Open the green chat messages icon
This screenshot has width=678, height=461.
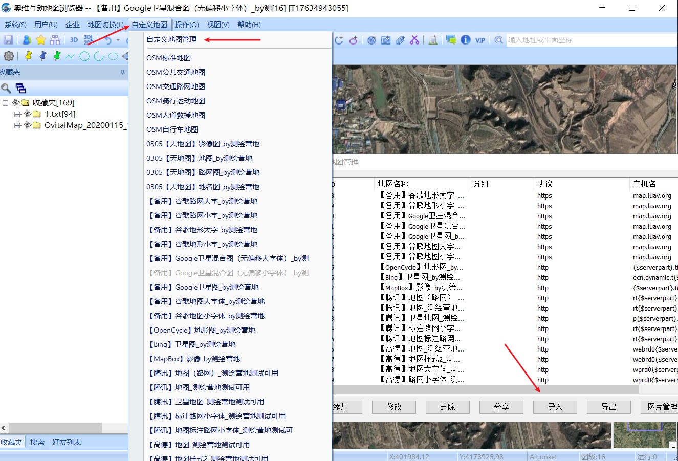pos(451,40)
